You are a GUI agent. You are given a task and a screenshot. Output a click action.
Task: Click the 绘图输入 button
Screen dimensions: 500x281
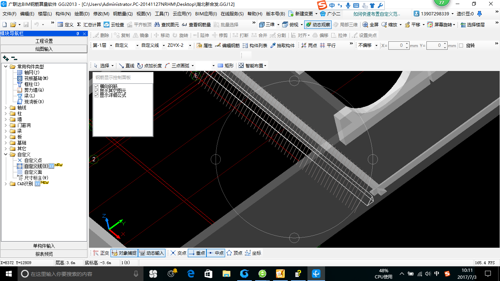(x=44, y=49)
